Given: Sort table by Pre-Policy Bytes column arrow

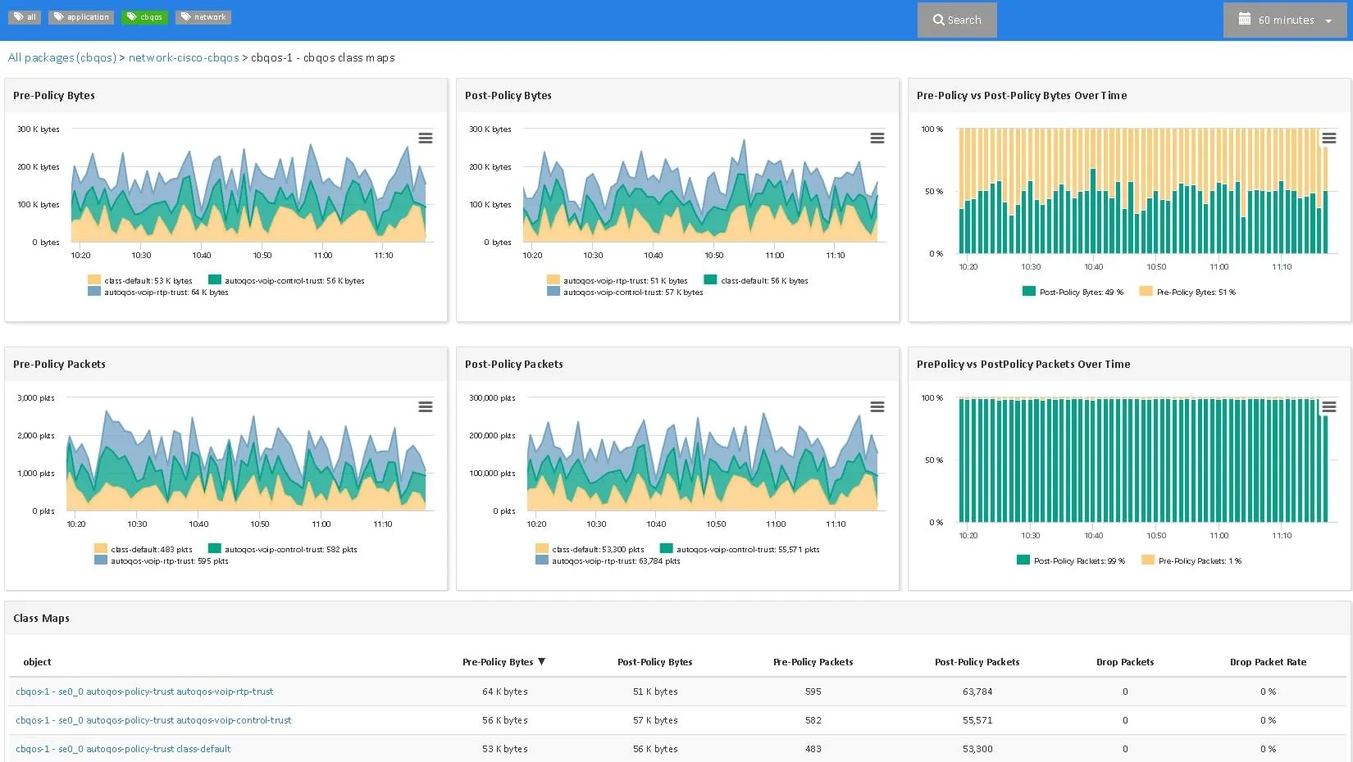Looking at the screenshot, I should pos(541,662).
